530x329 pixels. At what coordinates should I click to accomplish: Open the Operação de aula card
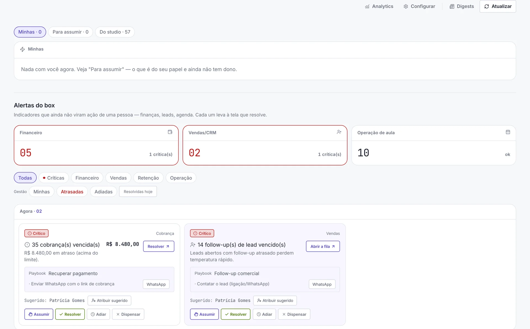pos(434,145)
